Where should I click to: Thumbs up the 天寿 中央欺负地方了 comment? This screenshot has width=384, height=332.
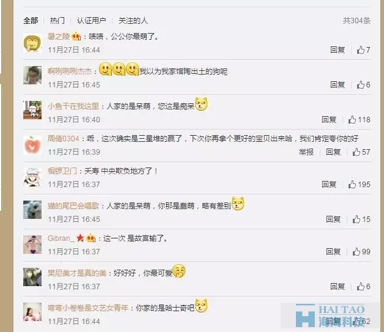pyautogui.click(x=360, y=185)
